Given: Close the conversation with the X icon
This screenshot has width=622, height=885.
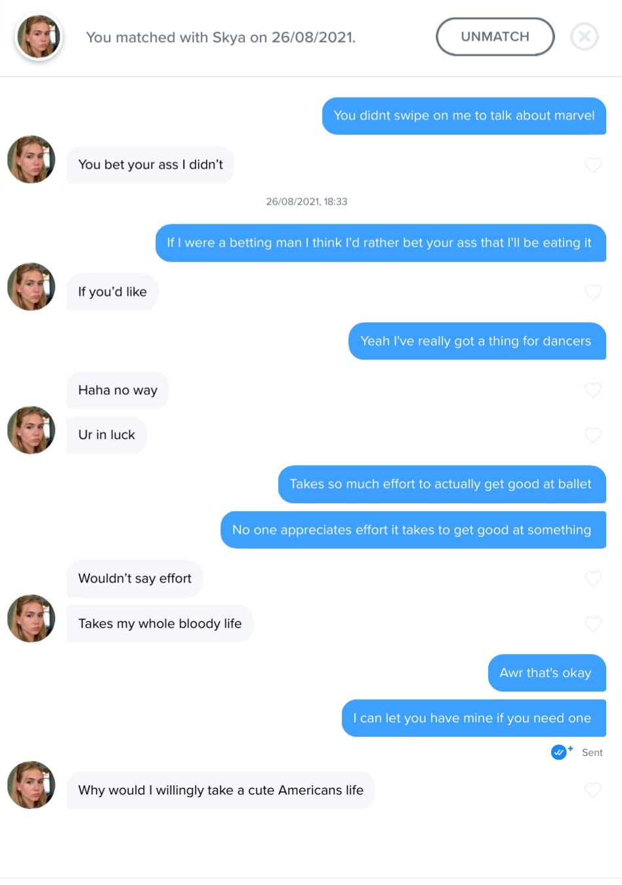Looking at the screenshot, I should click(584, 37).
